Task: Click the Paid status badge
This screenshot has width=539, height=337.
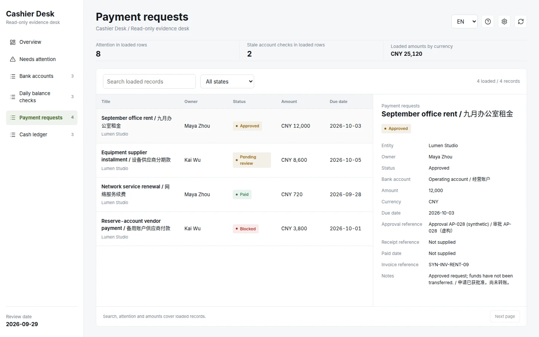Action: (x=242, y=195)
